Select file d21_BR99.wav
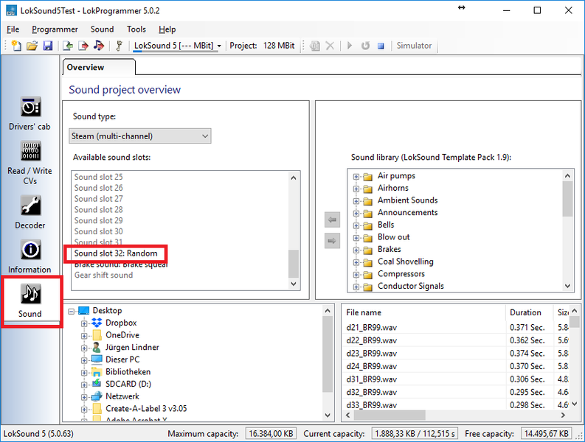585x442 pixels. (372, 328)
